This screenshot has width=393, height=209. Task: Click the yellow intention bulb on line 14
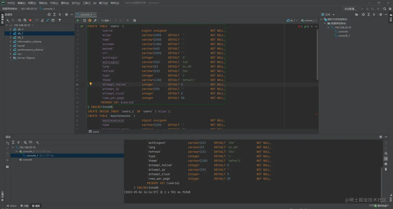[91, 84]
